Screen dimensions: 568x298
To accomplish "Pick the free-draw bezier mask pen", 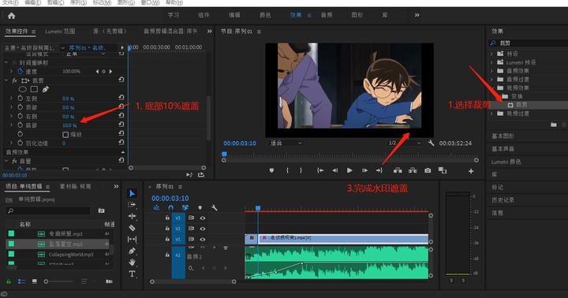I will click(x=45, y=89).
